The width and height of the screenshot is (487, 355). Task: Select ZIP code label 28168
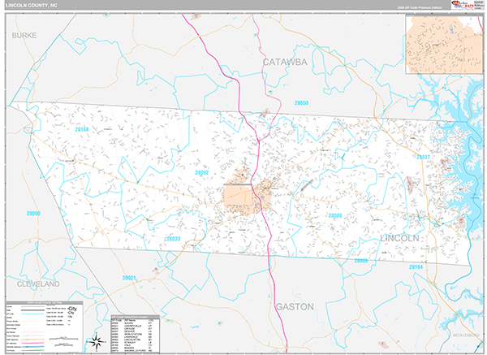pos(82,129)
